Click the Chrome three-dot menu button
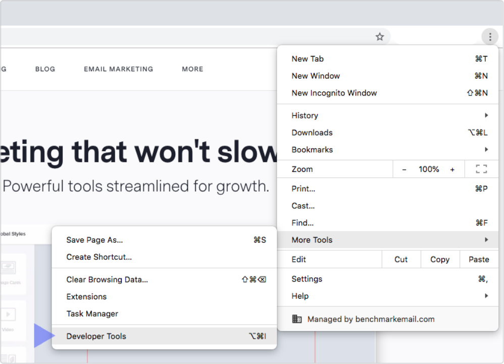 point(490,37)
